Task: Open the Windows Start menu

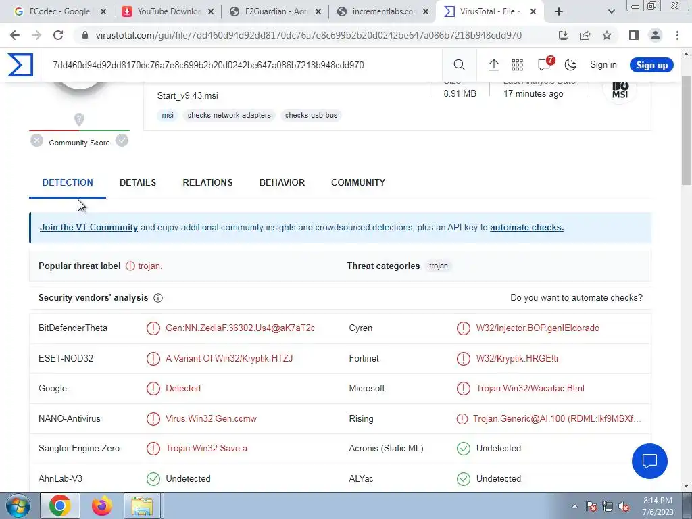Action: (x=18, y=505)
